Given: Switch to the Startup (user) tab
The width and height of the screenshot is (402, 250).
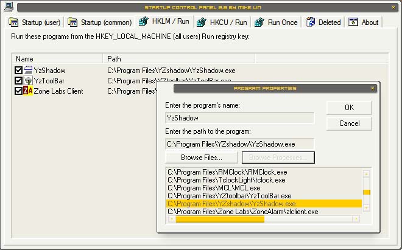Looking at the screenshot, I should pos(35,23).
